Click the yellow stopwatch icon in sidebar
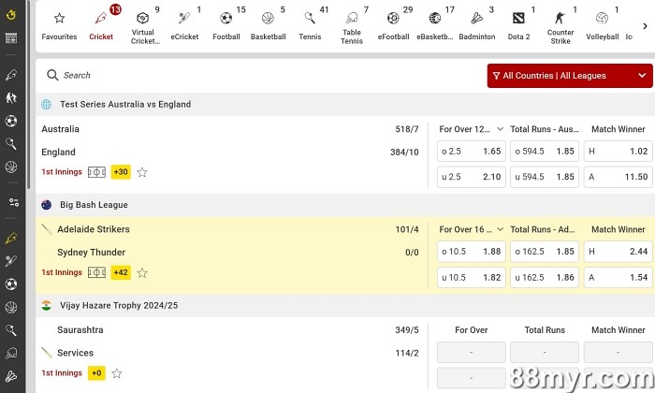Image resolution: width=655 pixels, height=393 pixels. coord(11,15)
